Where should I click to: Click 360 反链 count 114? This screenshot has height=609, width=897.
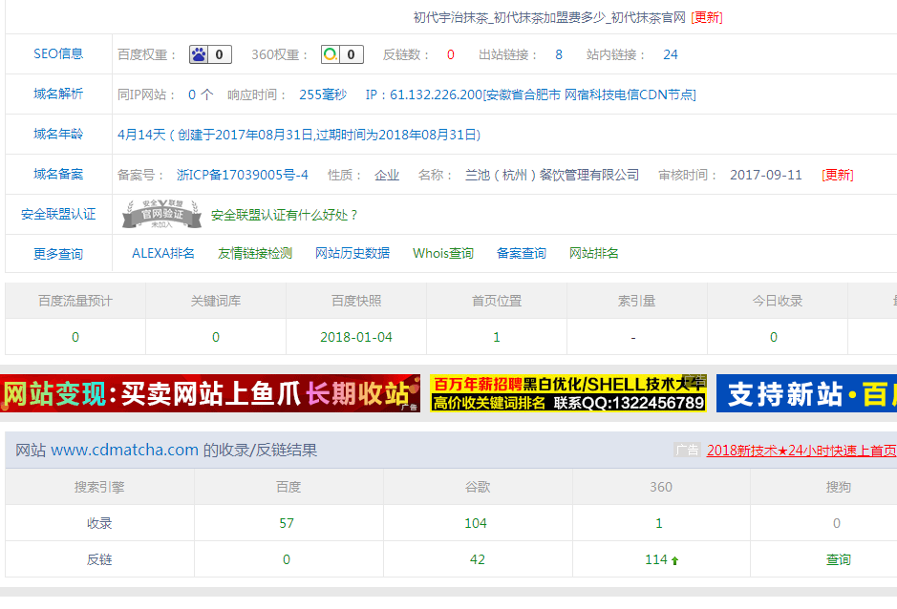coord(656,559)
